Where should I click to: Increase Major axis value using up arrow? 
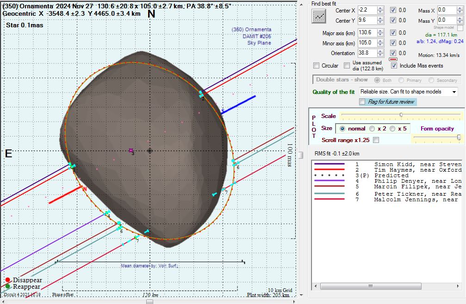click(380, 31)
